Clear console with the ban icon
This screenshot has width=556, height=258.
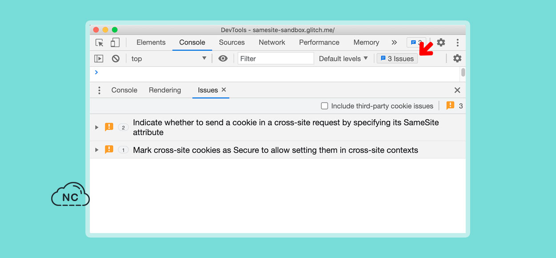[116, 59]
